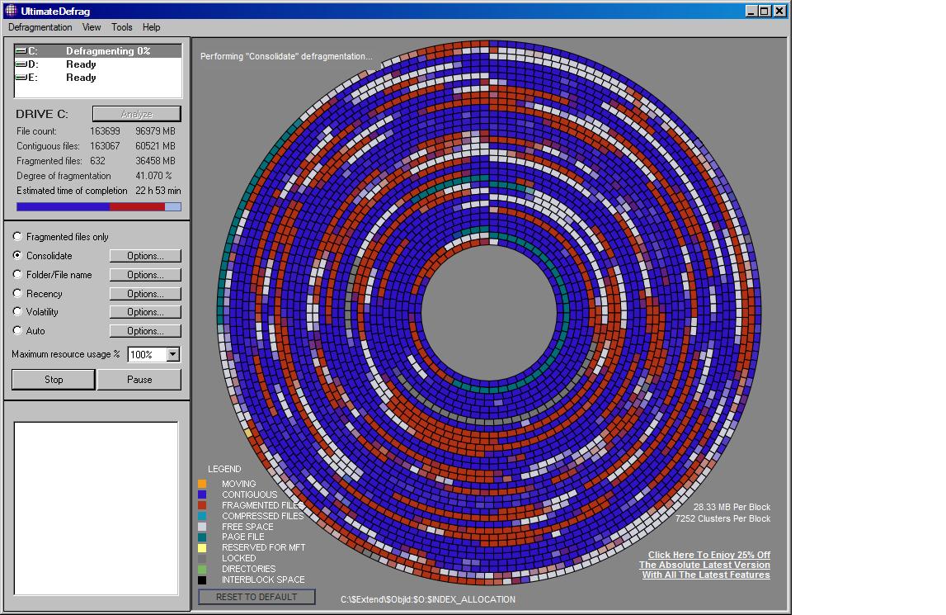Click the 'Defragmenting 0%' status for C:
Image resolution: width=946 pixels, height=615 pixels.
pos(108,50)
